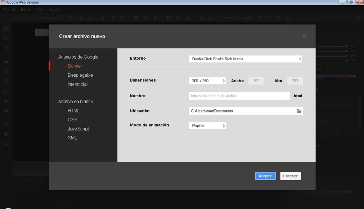
Task: Select the Selection arrow tool in main window
Action: pyautogui.click(x=6, y=28)
